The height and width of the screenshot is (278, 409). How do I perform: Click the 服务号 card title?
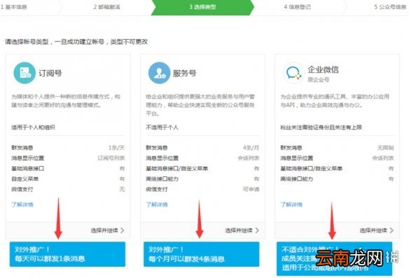185,73
